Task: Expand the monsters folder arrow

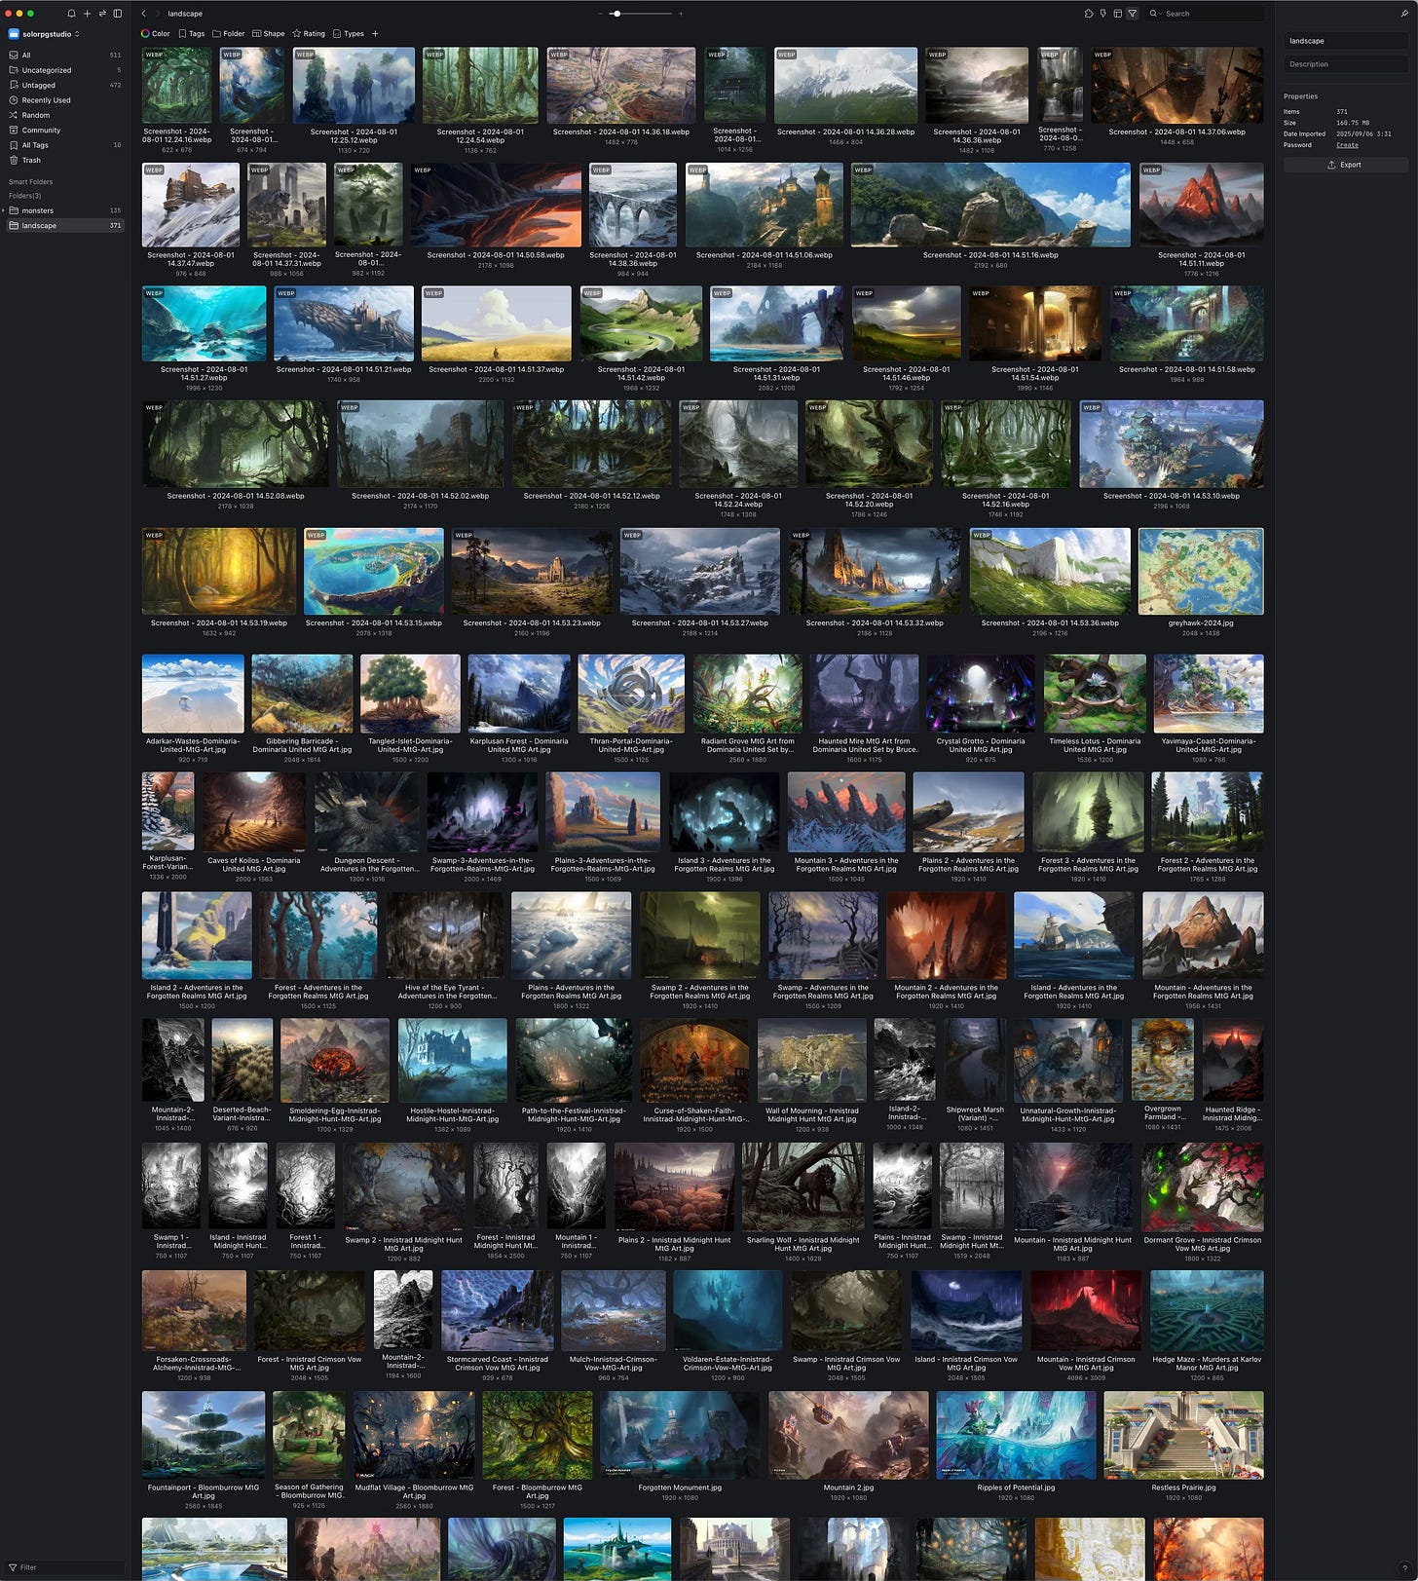Action: click(4, 210)
